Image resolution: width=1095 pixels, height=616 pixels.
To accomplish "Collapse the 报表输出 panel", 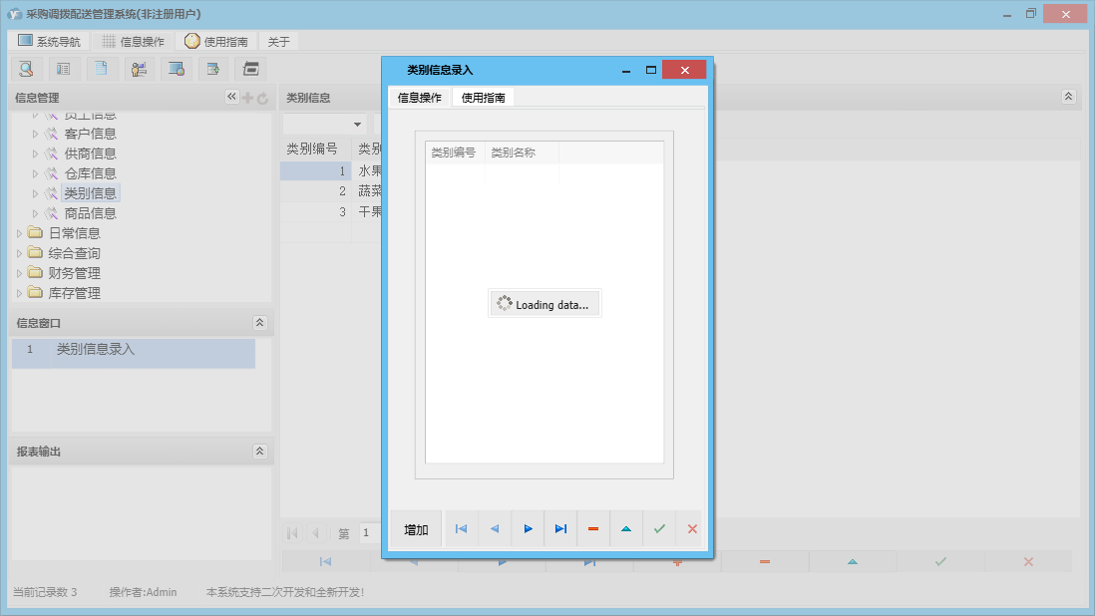I will (x=259, y=452).
